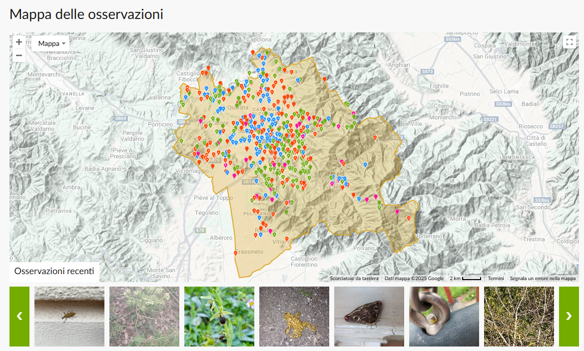This screenshot has width=584, height=351.
Task: Click the Monterchi label on the map
Action: tap(443, 118)
